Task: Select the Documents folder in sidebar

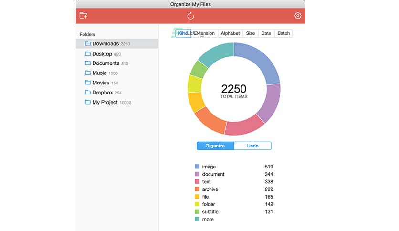Action: point(105,63)
